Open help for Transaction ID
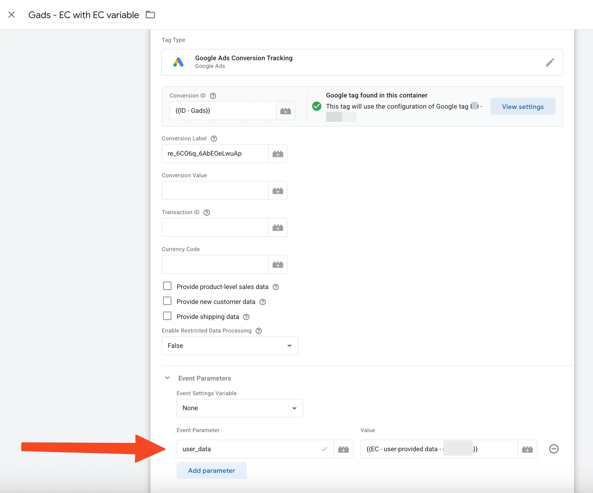Image resolution: width=593 pixels, height=493 pixels. pos(207,212)
